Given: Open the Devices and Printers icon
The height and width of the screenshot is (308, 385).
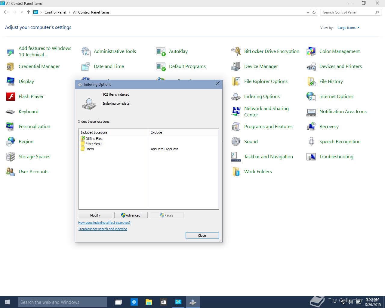Looking at the screenshot, I should pyautogui.click(x=311, y=66).
